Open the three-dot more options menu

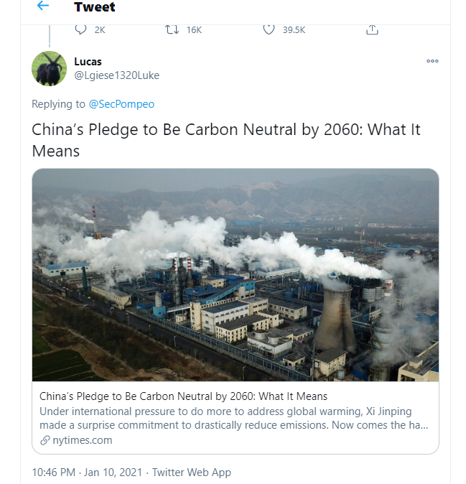432,61
